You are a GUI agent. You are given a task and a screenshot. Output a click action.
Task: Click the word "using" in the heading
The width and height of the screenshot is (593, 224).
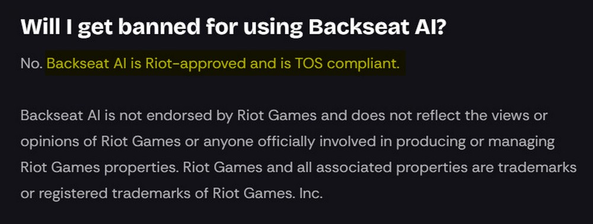tap(273, 27)
